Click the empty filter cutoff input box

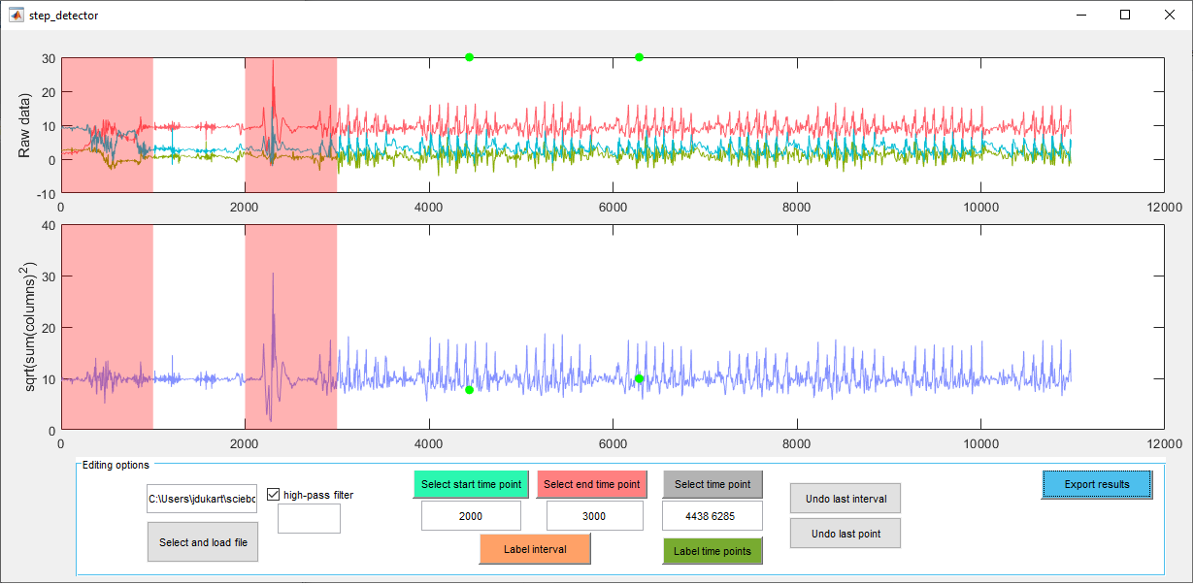click(x=309, y=518)
